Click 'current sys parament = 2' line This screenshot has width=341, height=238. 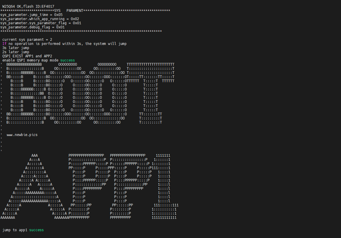(27, 40)
